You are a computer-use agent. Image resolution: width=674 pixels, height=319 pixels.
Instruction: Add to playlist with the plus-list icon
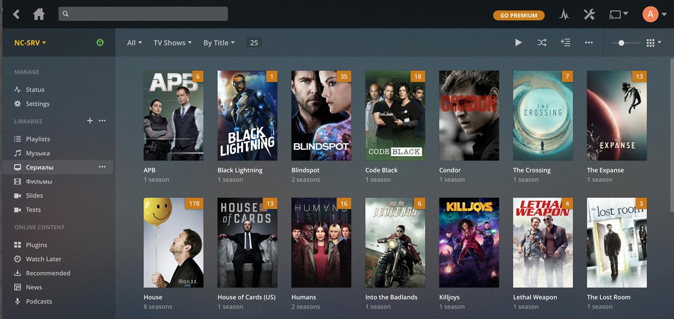(565, 43)
